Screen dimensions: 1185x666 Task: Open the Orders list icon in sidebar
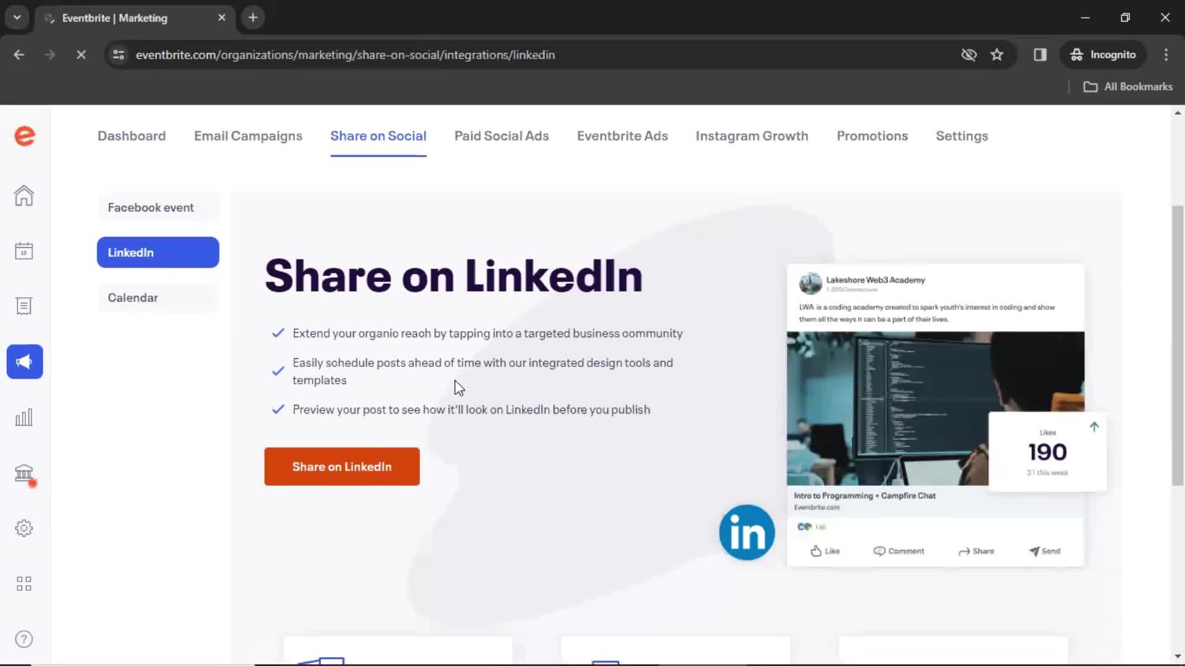24,306
